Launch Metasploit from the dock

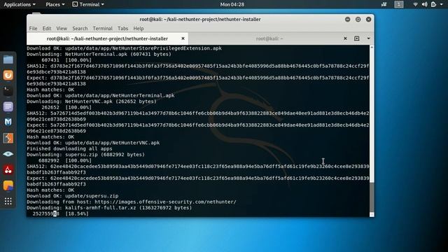pos(8,122)
